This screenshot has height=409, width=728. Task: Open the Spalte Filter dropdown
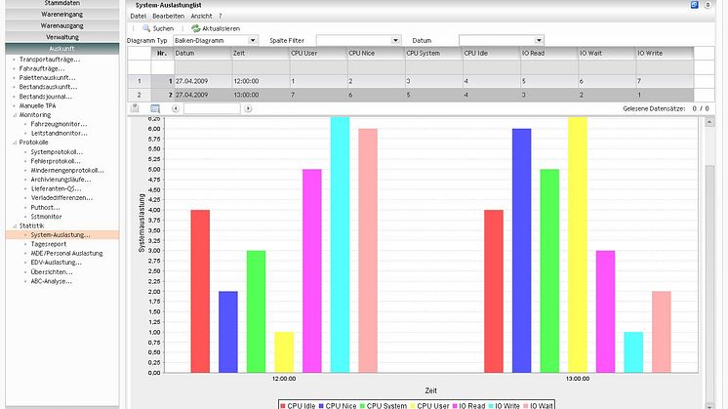(x=395, y=40)
